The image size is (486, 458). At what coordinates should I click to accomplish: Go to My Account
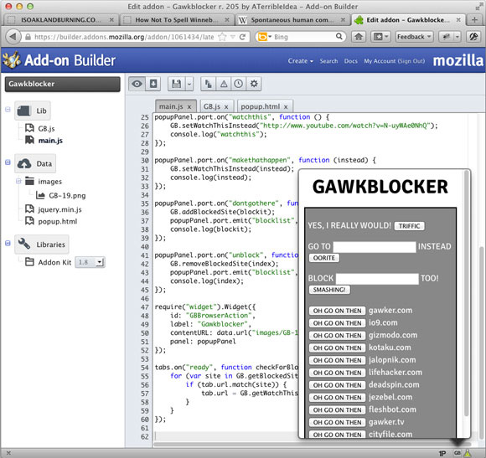(x=380, y=61)
